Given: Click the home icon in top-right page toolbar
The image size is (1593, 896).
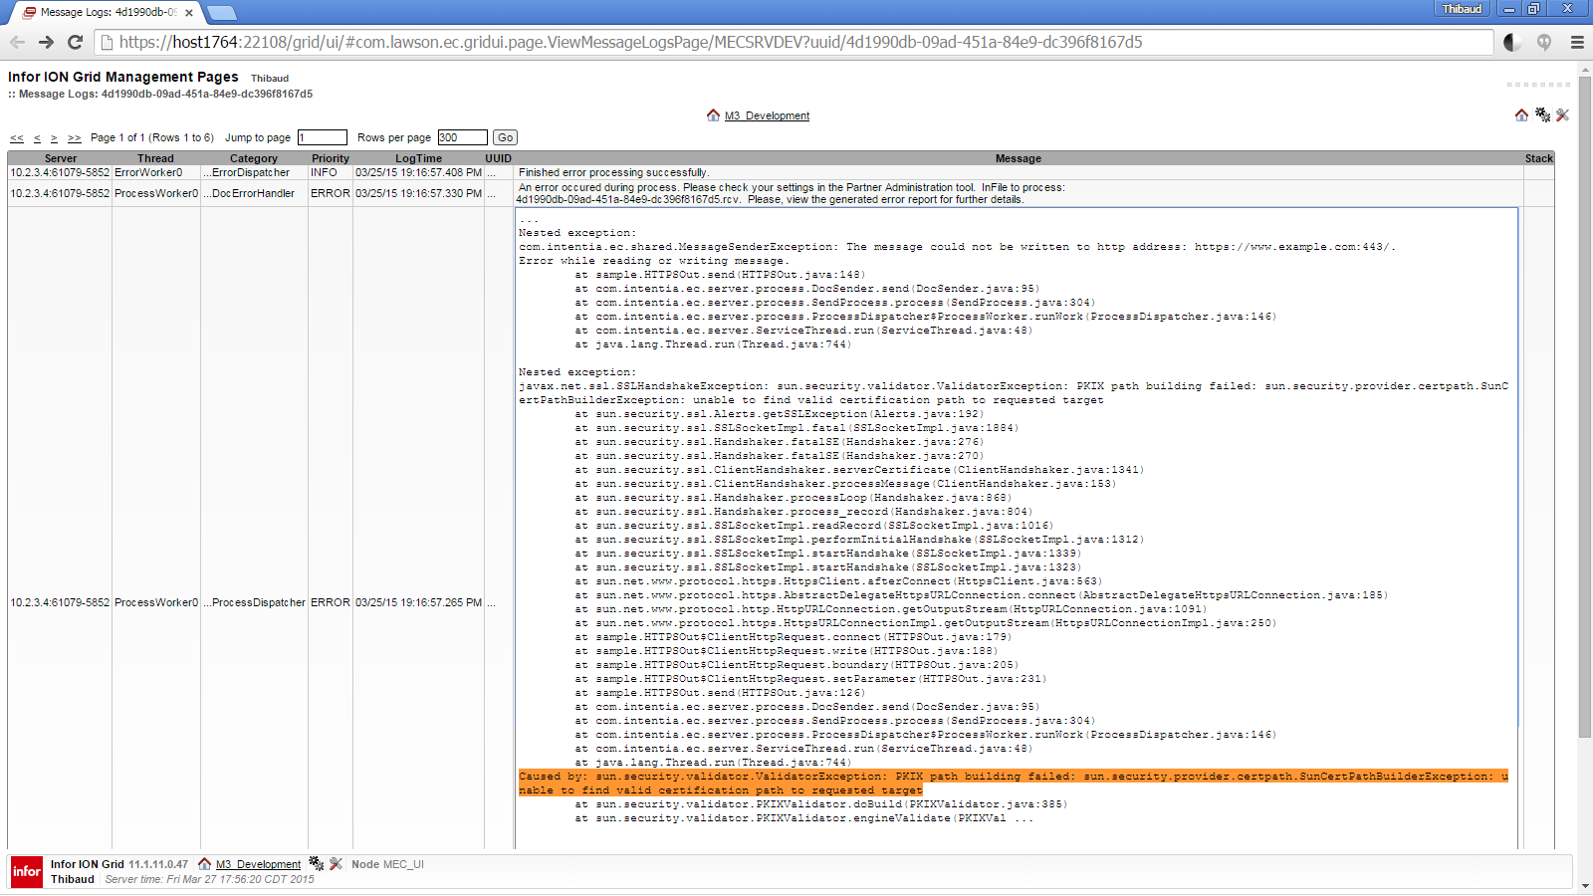Looking at the screenshot, I should 1521,115.
